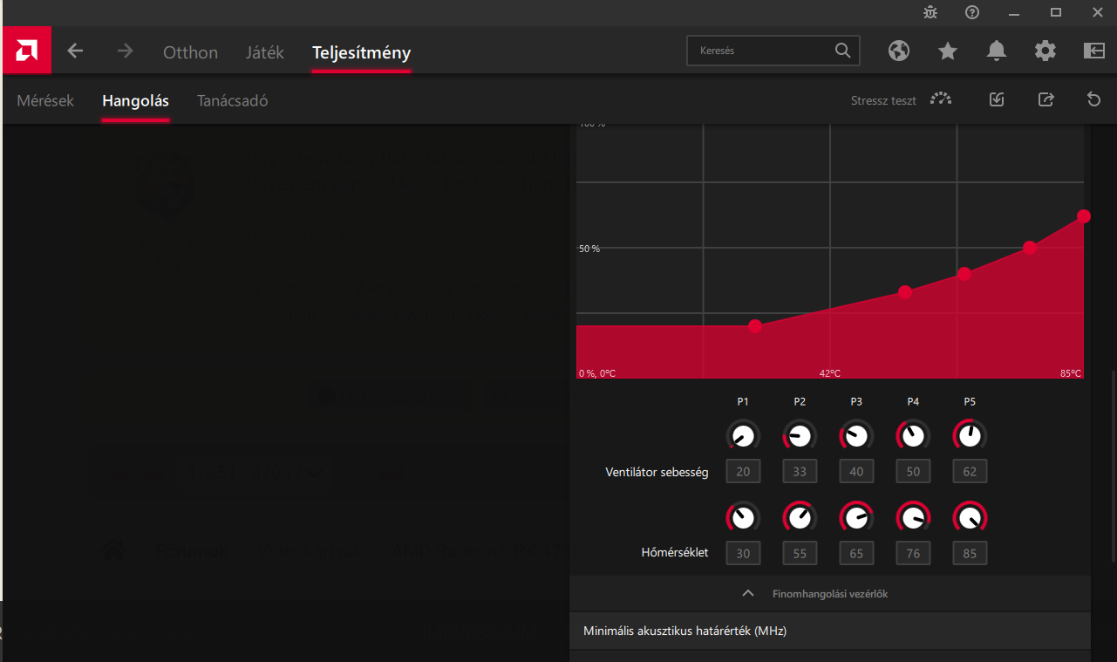
Task: Click the P4 temperature dial
Action: point(913,517)
